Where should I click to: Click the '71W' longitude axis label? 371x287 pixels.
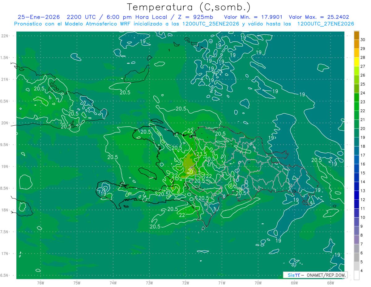[x=222, y=283]
